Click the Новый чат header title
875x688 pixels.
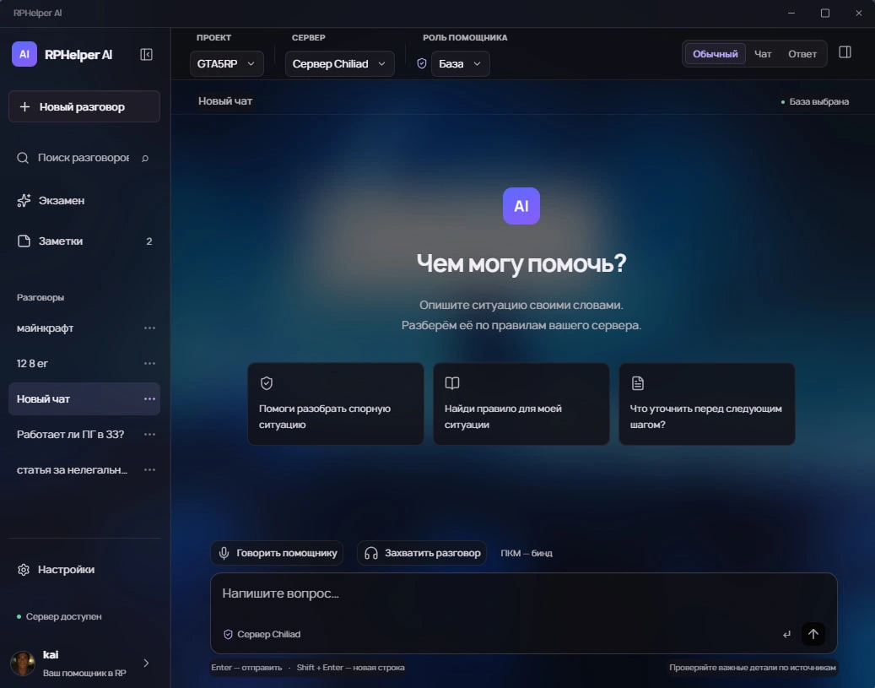225,101
